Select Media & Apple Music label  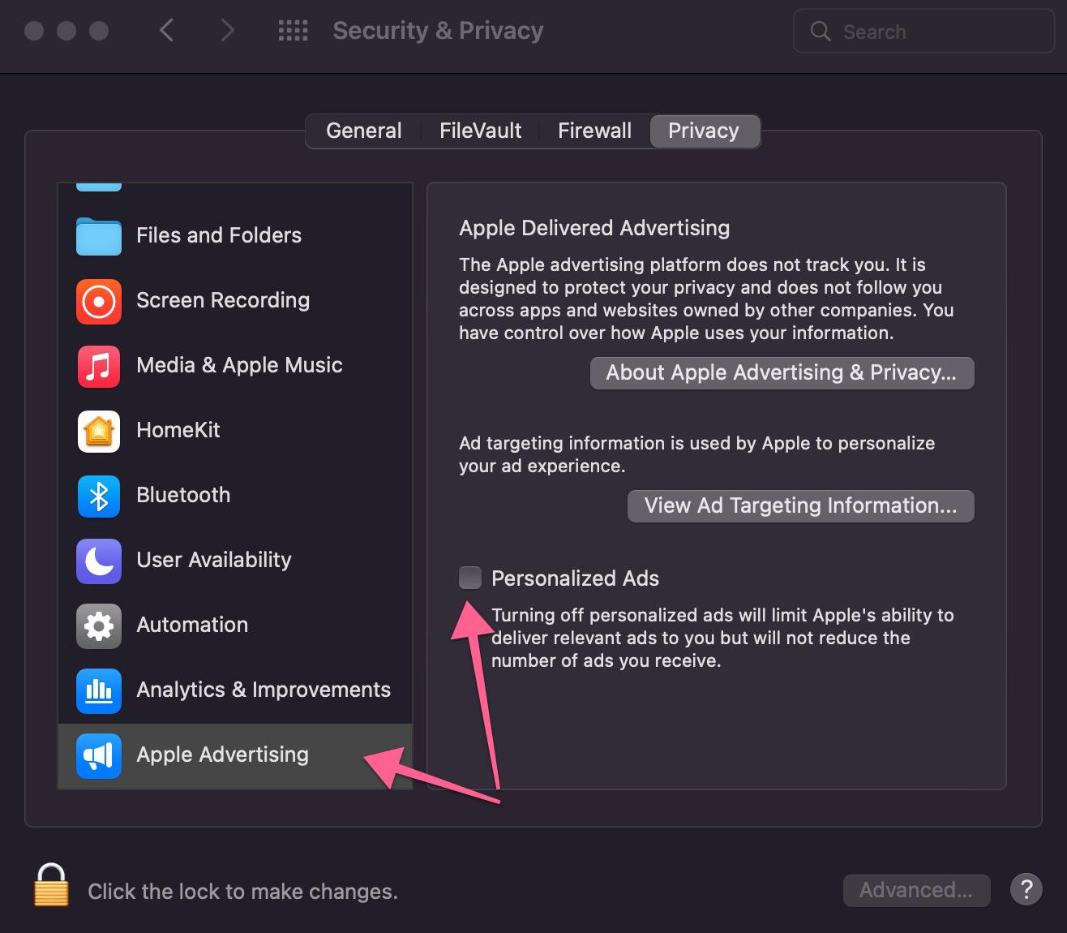tap(239, 365)
